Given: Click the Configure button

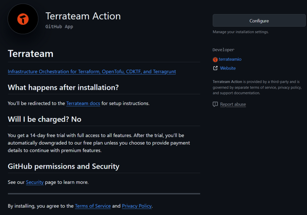Looking at the screenshot, I should [x=259, y=20].
